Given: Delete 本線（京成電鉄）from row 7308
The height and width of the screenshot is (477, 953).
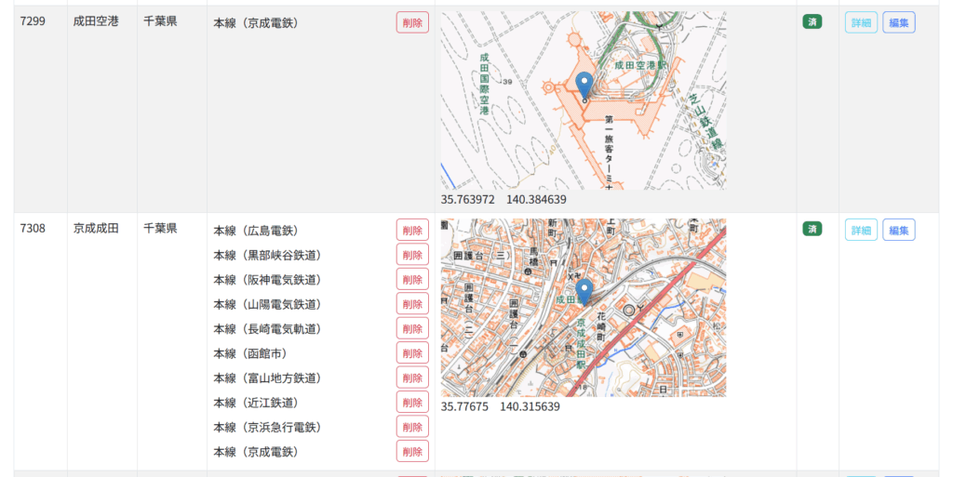Looking at the screenshot, I should (412, 452).
